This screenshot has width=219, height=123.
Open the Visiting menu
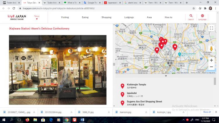(65, 17)
